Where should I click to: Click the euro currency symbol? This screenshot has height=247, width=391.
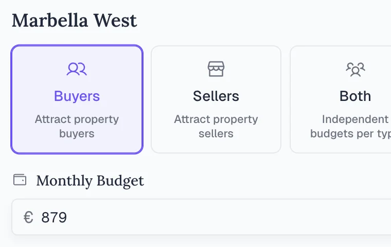tap(28, 217)
